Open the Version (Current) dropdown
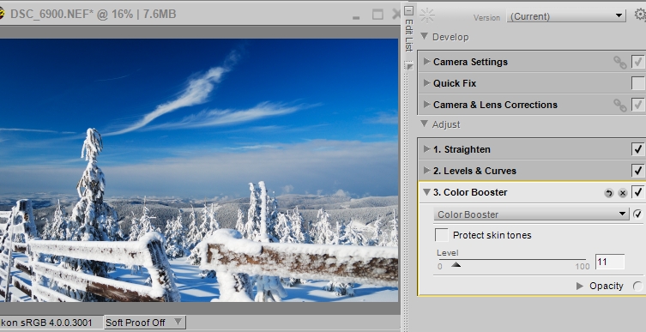Image resolution: width=646 pixels, height=332 pixels. [x=566, y=16]
